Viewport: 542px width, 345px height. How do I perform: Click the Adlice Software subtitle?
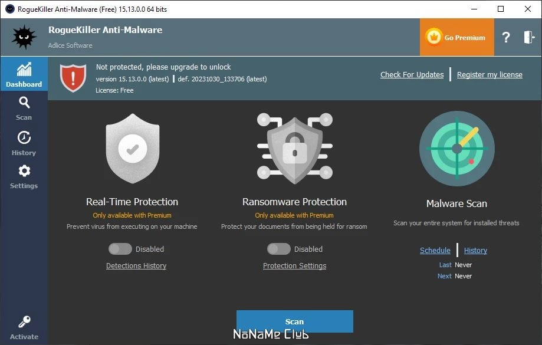pos(70,45)
